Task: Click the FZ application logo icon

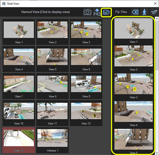Action: click(4, 4)
